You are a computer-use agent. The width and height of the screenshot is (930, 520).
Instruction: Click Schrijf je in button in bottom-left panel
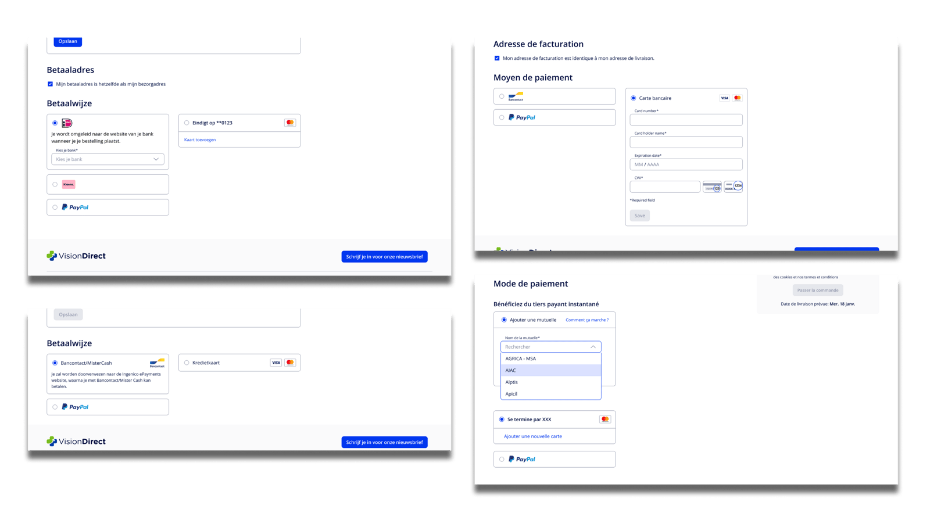pos(384,442)
